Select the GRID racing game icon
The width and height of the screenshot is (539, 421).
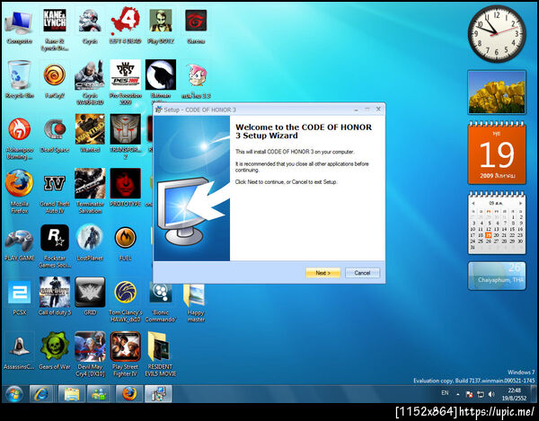click(90, 296)
